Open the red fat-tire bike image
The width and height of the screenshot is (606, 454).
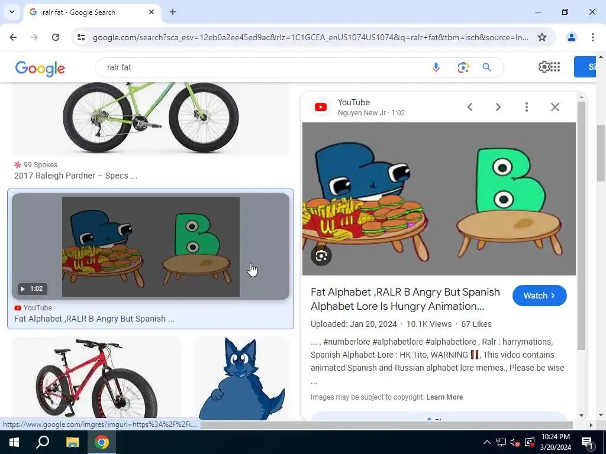point(96,378)
